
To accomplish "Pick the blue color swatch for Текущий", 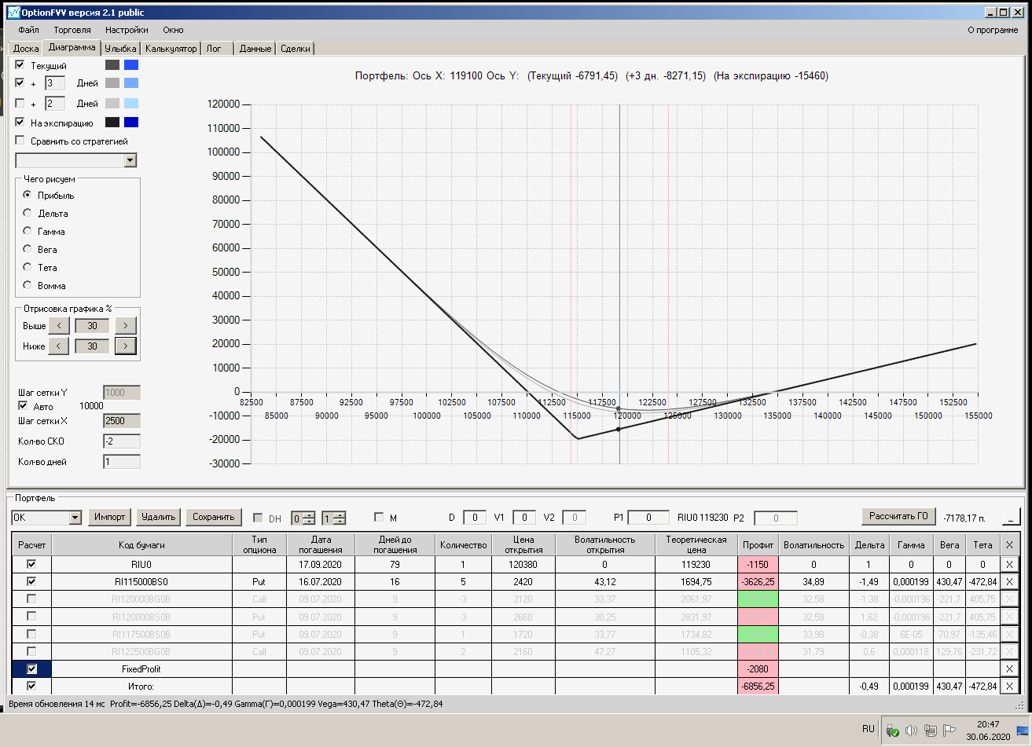I will (131, 65).
